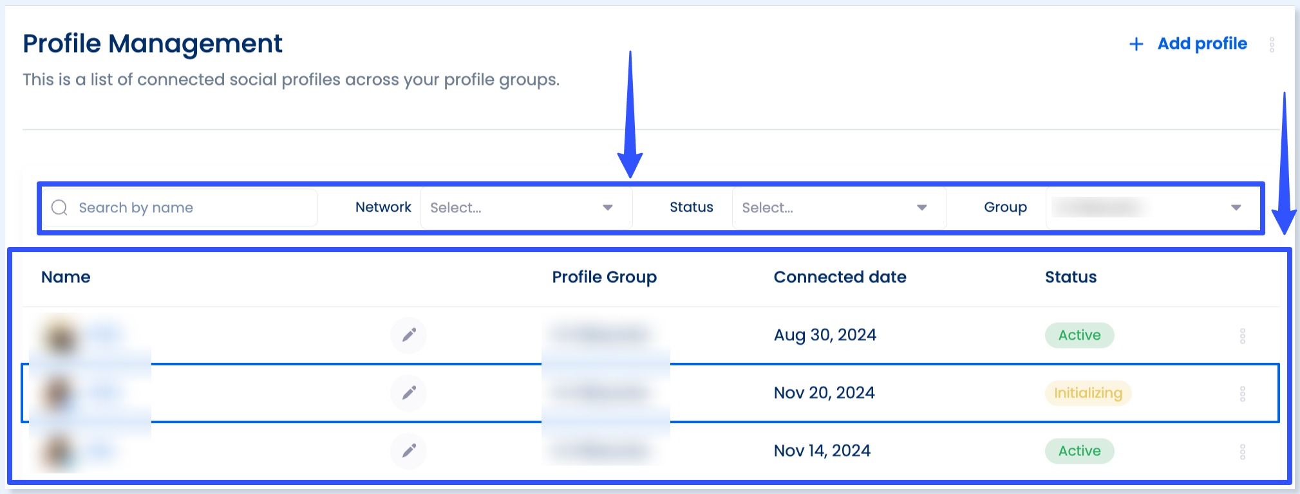Click the magnifier search icon
1300x494 pixels.
click(59, 208)
